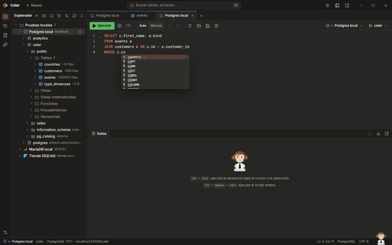This screenshot has height=245, width=392.
Task: Open the settings sliders icon at sidebar bottom
Action: [5, 232]
